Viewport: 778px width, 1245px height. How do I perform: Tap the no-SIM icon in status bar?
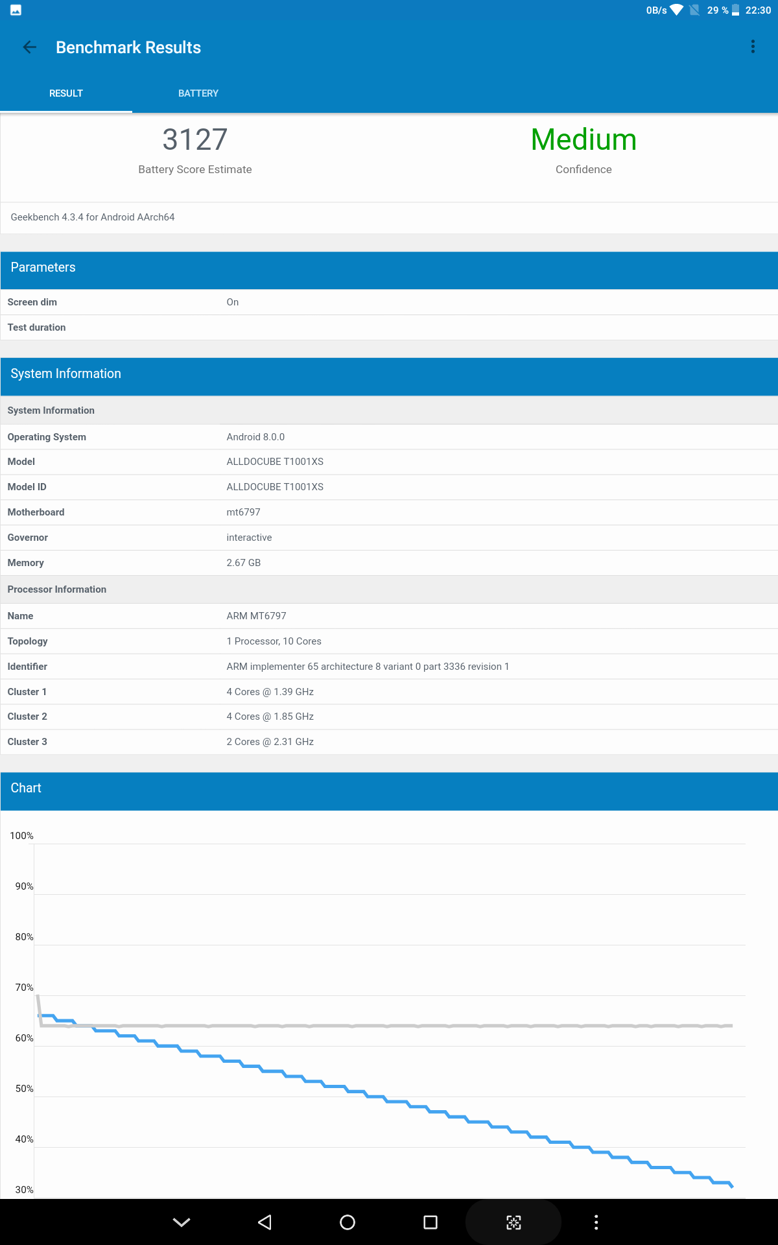(694, 10)
